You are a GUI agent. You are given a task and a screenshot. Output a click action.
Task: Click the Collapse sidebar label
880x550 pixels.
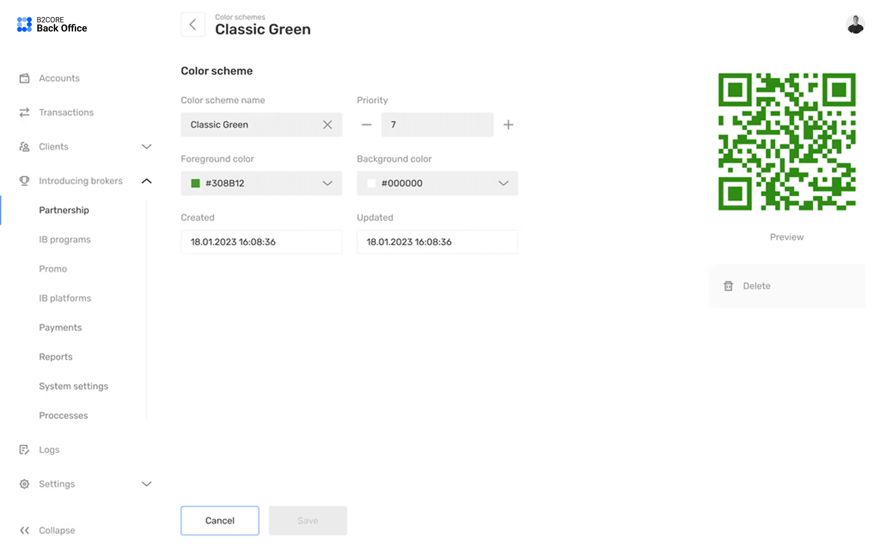click(x=57, y=530)
